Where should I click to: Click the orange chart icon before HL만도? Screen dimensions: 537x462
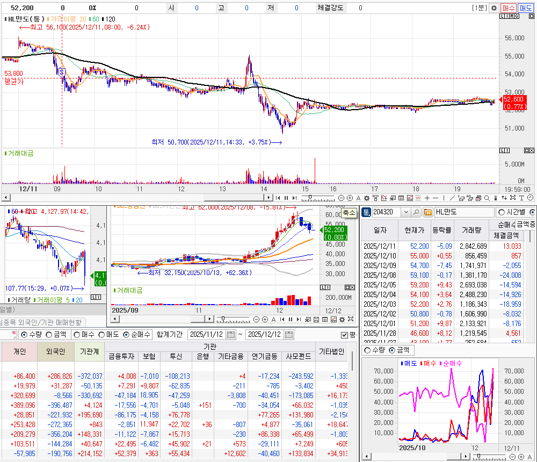(428, 212)
